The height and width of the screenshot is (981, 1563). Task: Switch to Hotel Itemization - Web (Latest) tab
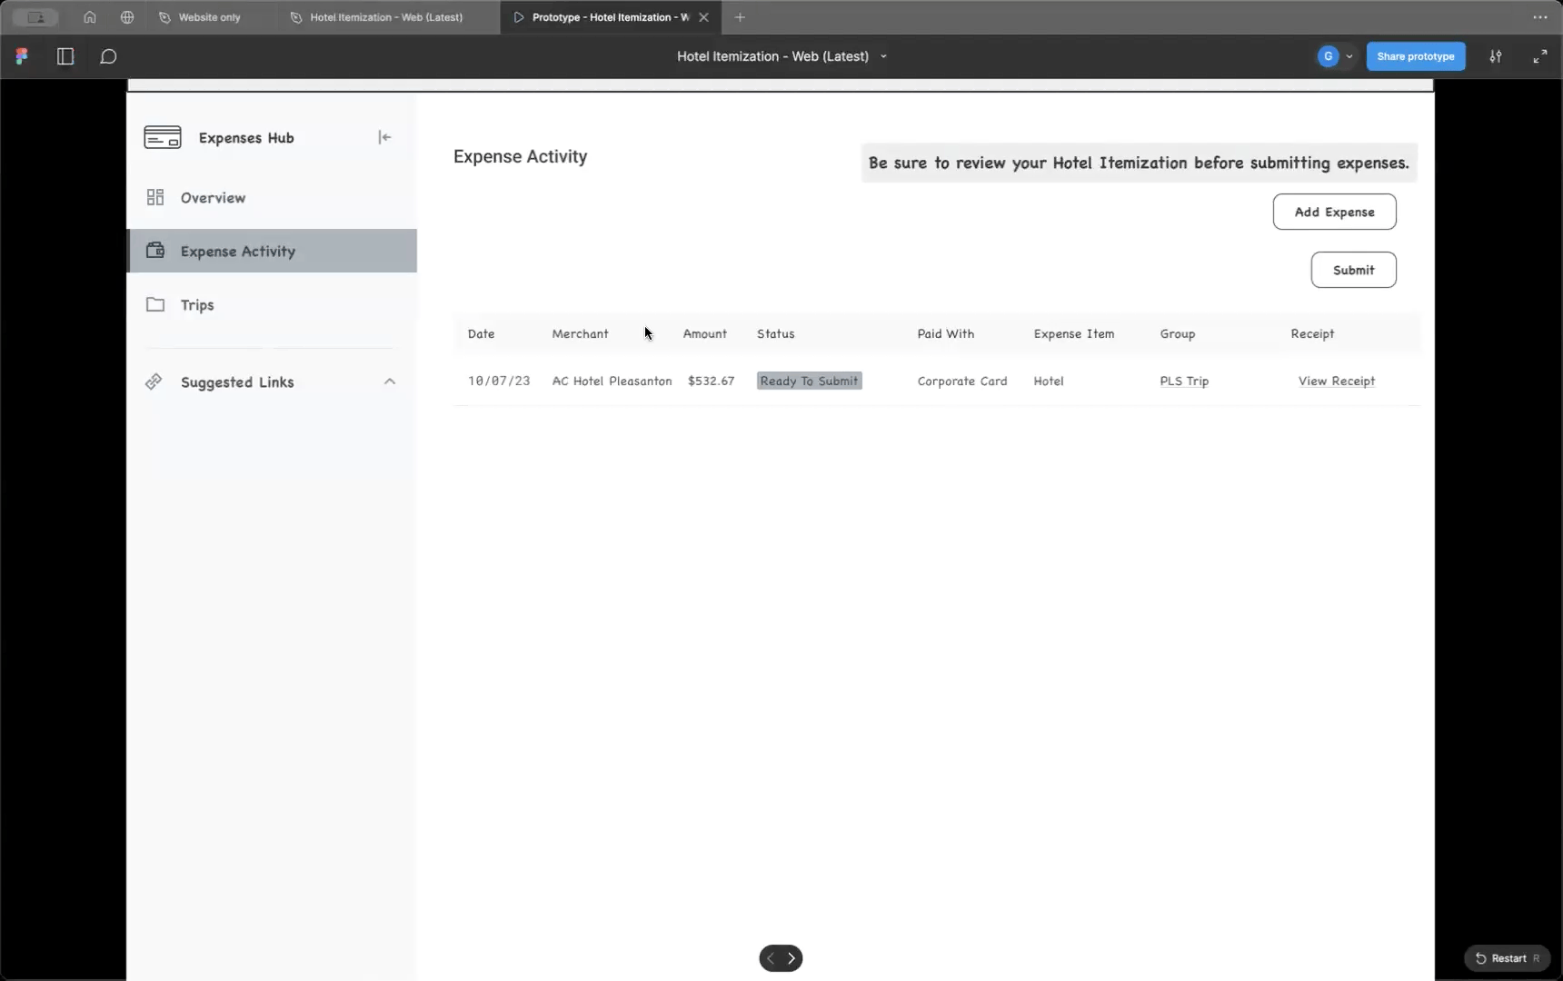(378, 17)
